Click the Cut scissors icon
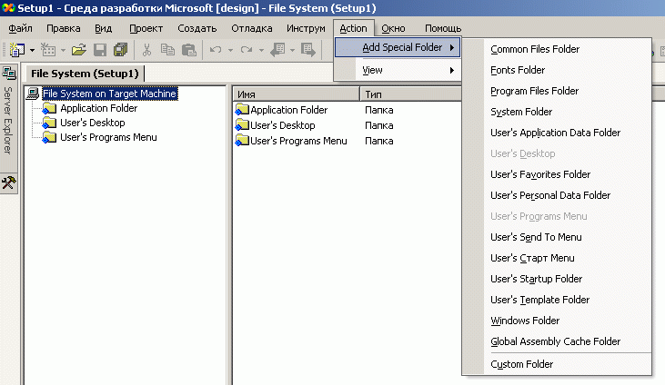 146,50
